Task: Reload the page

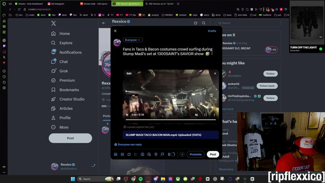Action: click(x=19, y=9)
